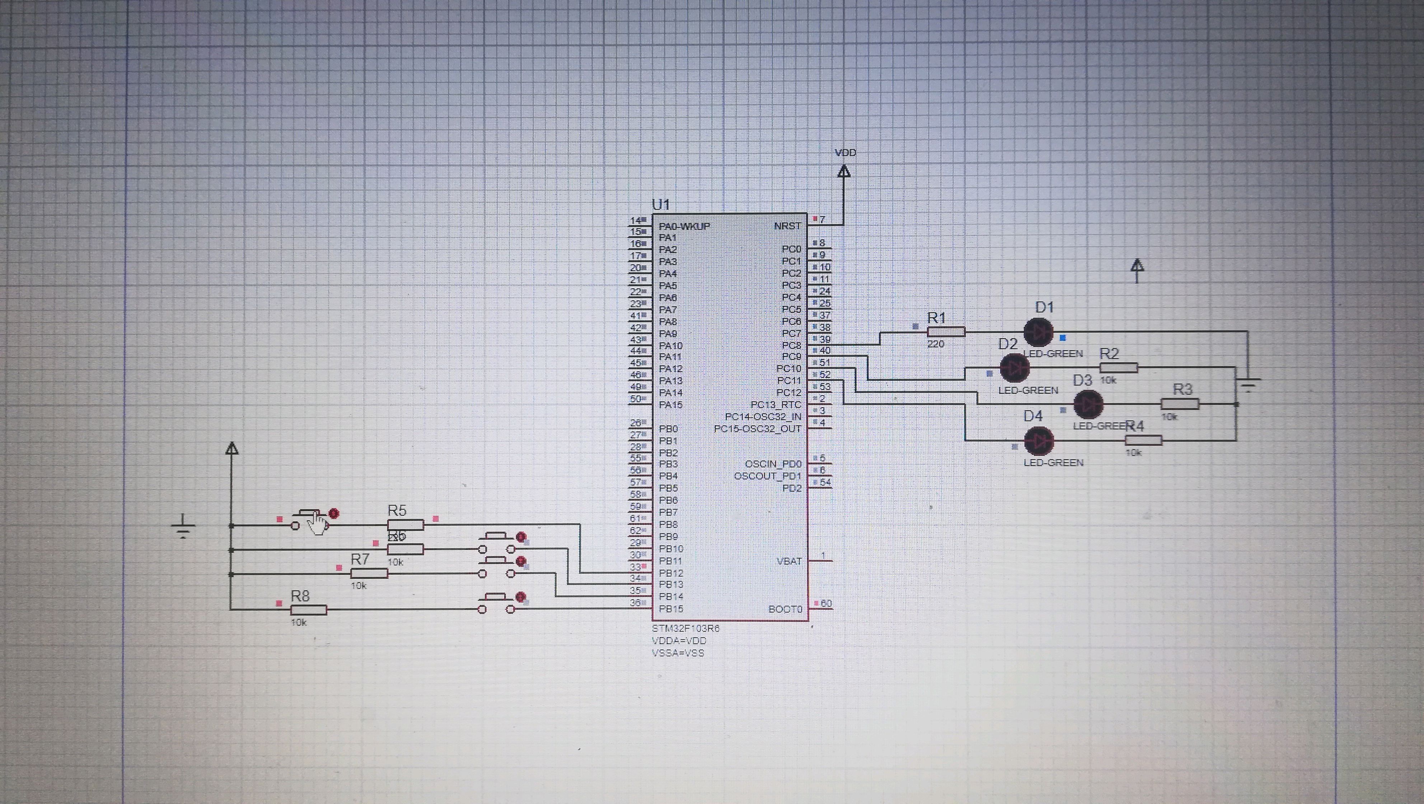Select the ground symbol left of switches
Viewport: 1424px width, 804px height.
[183, 526]
